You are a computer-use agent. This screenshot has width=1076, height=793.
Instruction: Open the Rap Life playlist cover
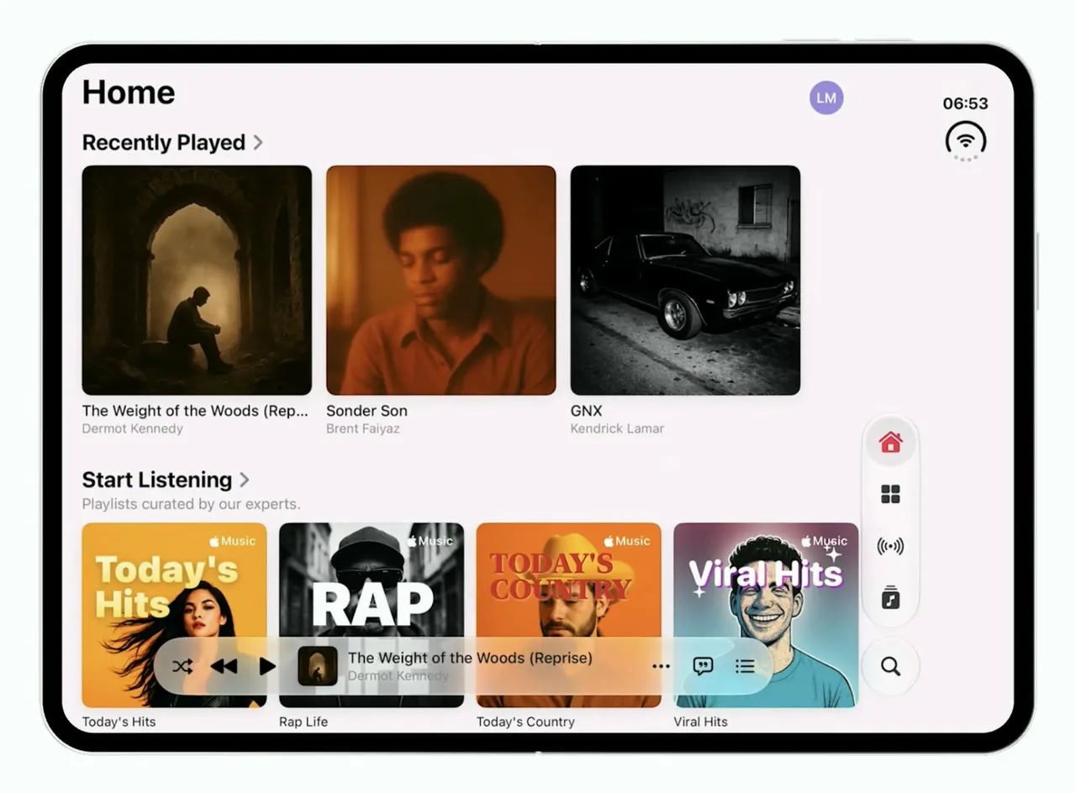click(x=372, y=615)
